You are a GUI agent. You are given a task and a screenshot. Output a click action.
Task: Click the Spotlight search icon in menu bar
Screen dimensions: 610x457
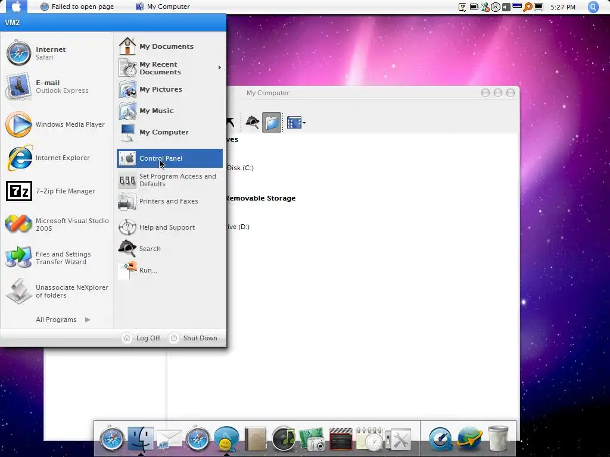(593, 7)
